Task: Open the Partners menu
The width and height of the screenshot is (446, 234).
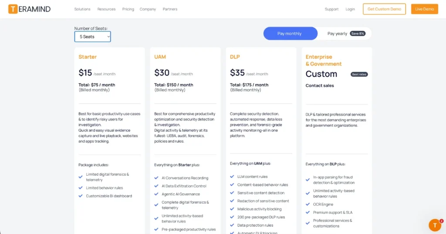Action: pos(170,9)
